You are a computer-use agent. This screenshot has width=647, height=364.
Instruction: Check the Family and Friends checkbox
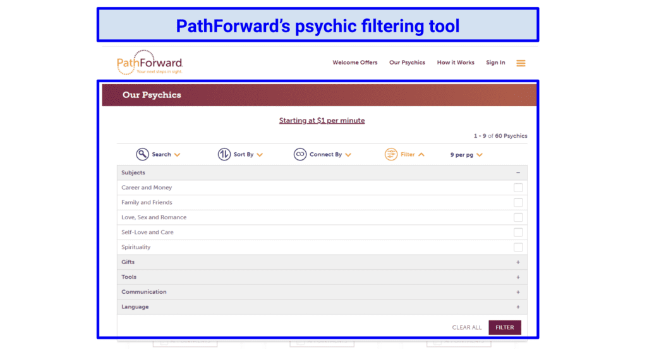point(518,203)
